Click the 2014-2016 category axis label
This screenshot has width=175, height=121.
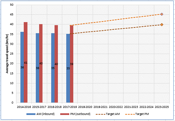[x=24, y=107]
